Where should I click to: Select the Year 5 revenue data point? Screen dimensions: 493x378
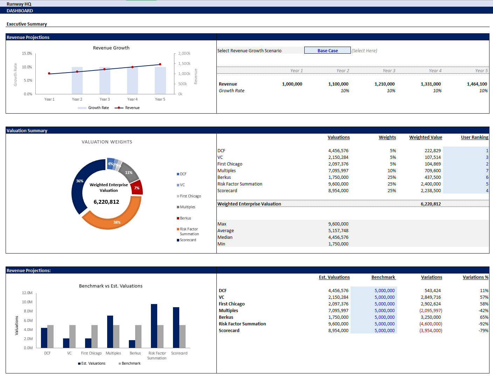pyautogui.click(x=160, y=64)
